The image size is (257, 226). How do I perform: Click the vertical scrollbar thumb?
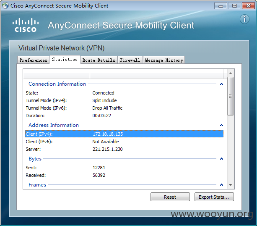231,96
